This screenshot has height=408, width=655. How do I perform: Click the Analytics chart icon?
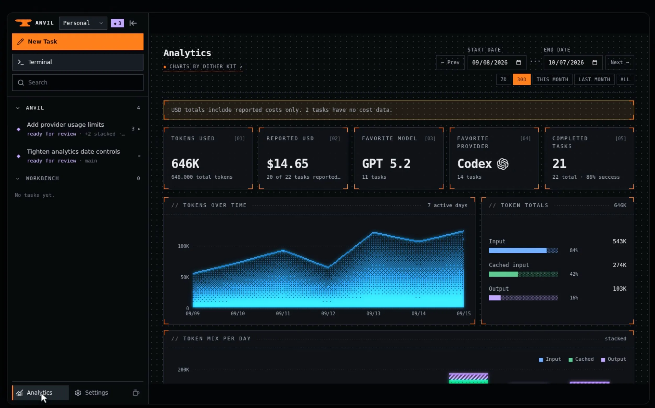19,393
